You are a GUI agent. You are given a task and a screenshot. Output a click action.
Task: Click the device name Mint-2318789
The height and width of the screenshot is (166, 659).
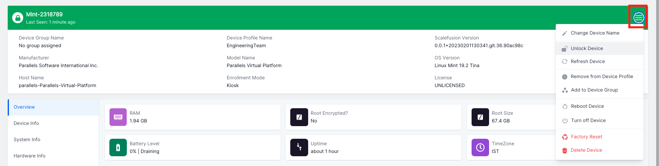tap(44, 14)
